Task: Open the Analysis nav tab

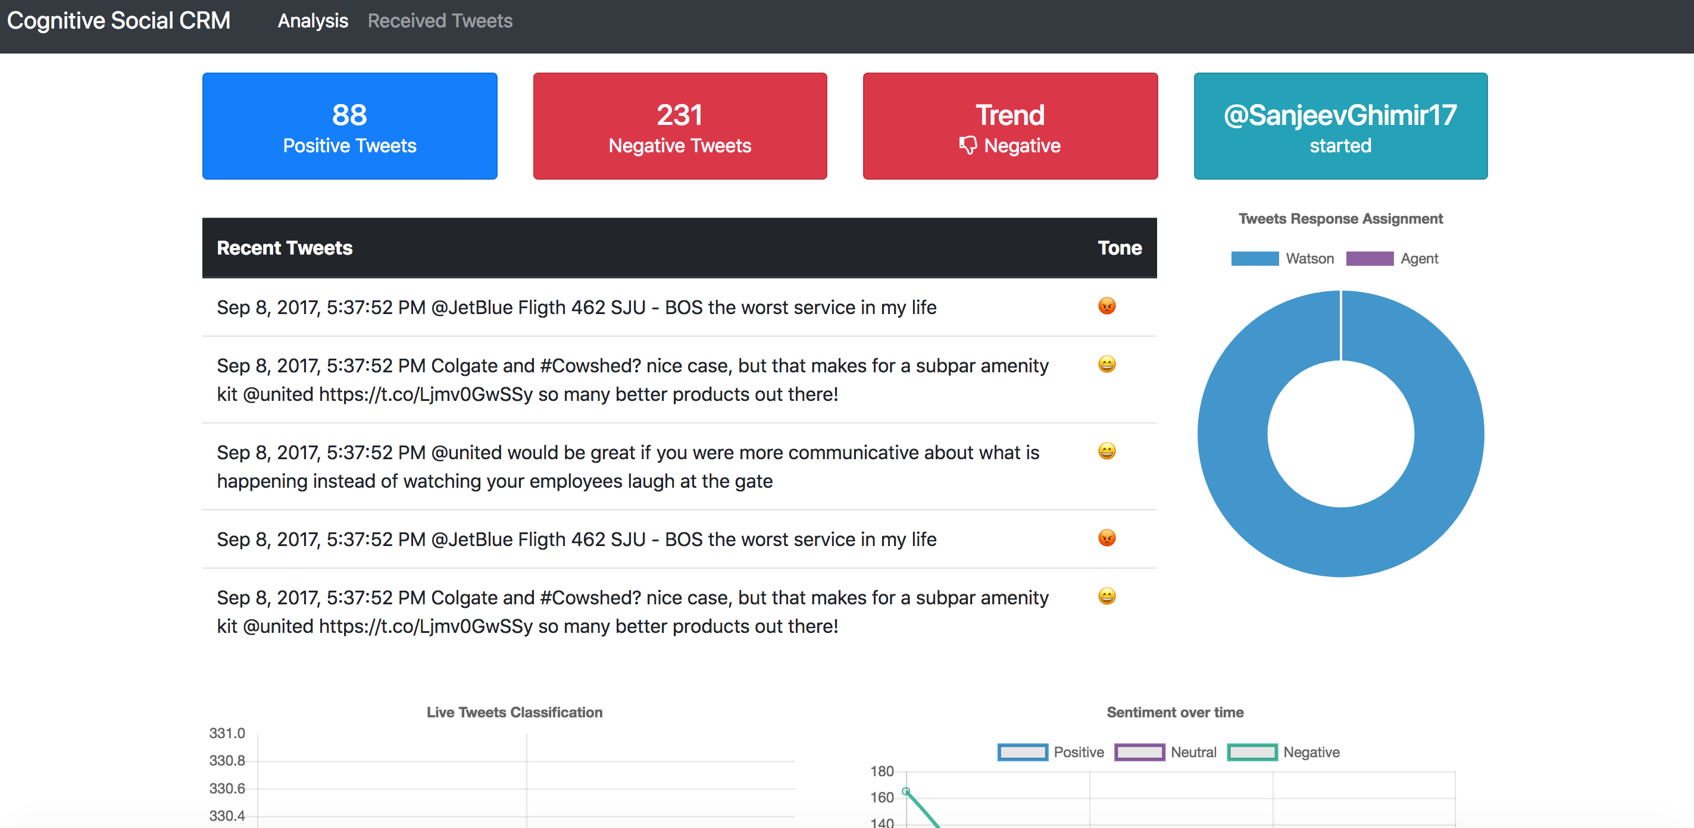Action: click(312, 21)
